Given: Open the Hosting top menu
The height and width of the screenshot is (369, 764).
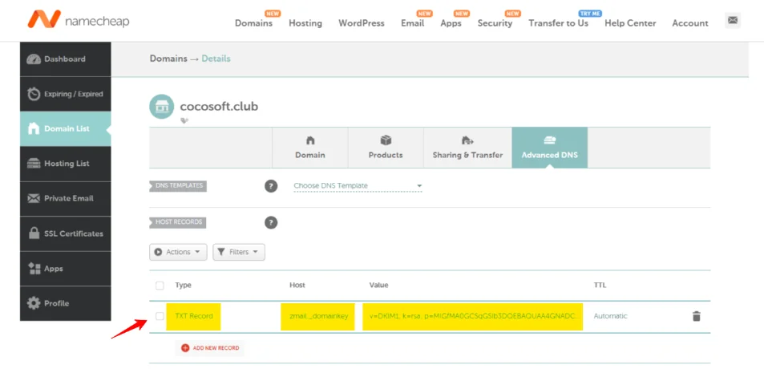Looking at the screenshot, I should point(305,23).
